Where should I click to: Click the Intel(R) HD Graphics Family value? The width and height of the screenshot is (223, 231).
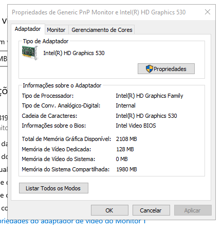point(150,96)
